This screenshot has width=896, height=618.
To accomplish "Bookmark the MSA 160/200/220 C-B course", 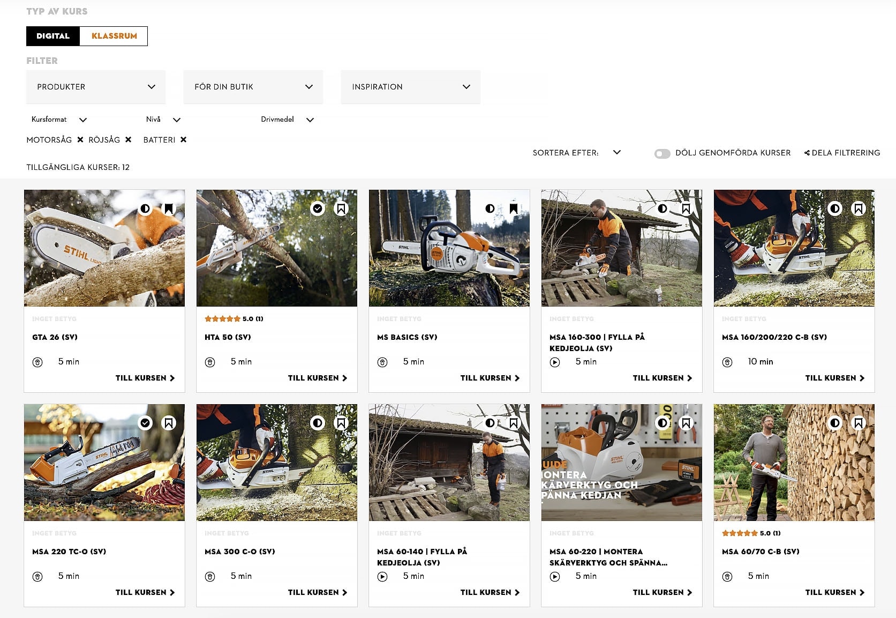I will coord(859,209).
